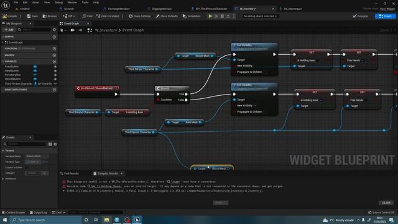Screen dimensions: 398x224
Task: Toggle New Visibility on lower Set Visibility
Action: [x=256, y=106]
